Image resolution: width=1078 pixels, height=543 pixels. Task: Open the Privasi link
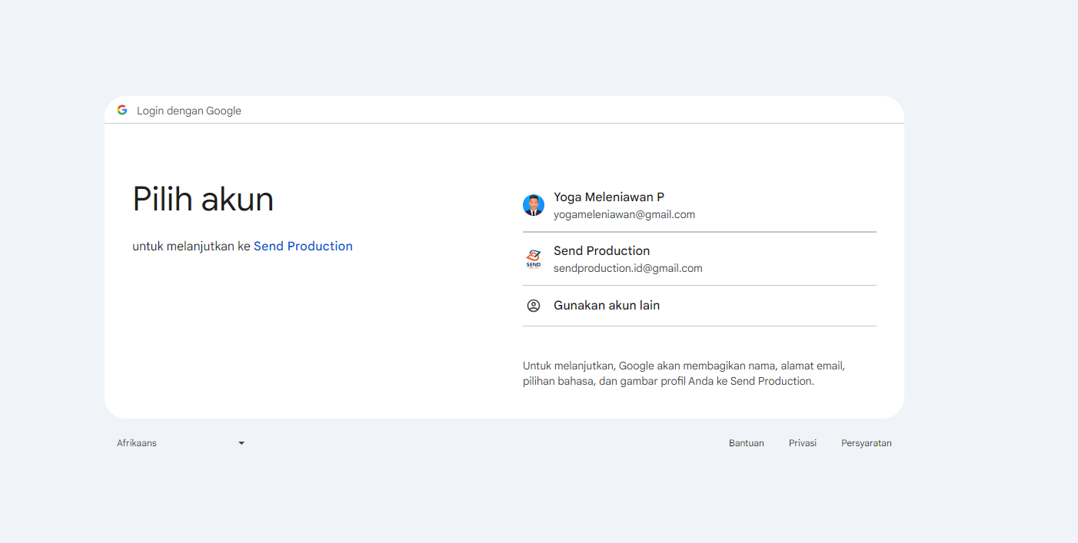coord(802,443)
